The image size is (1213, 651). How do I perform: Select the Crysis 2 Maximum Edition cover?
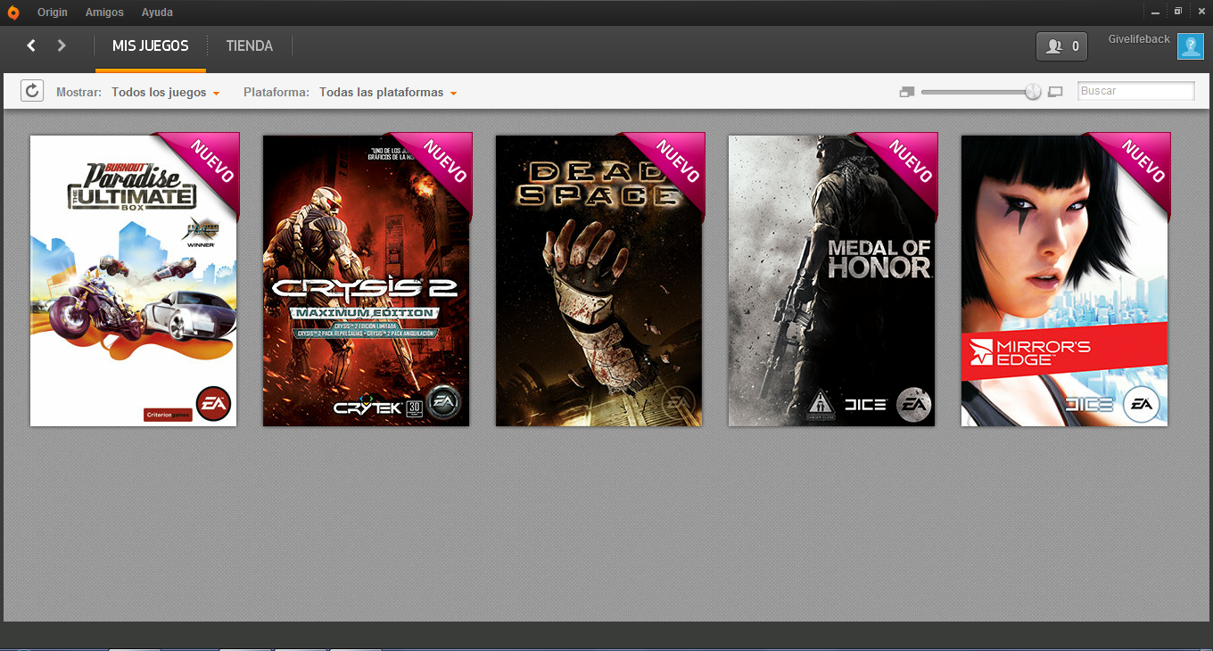click(x=367, y=281)
